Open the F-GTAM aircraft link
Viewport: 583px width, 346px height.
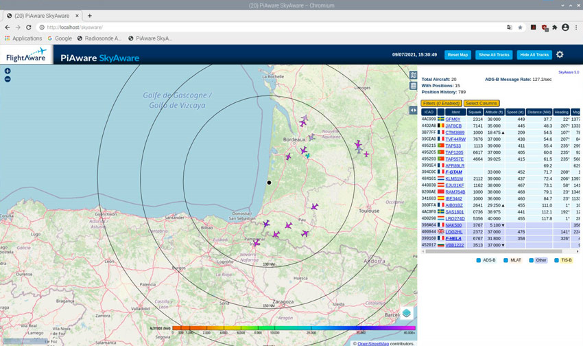tap(453, 172)
